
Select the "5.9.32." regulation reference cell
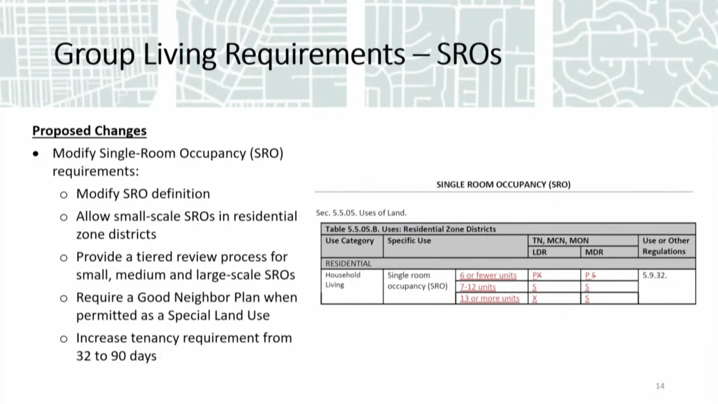pyautogui.click(x=655, y=275)
